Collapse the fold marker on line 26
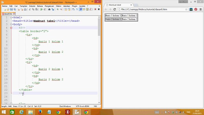The height and width of the screenshot is (115, 204). 11,103
